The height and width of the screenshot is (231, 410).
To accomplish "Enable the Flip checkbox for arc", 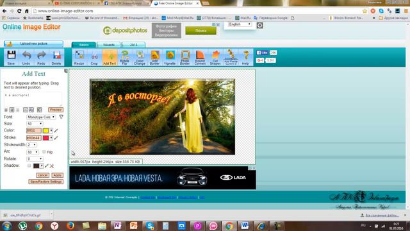I will [x=44, y=152].
